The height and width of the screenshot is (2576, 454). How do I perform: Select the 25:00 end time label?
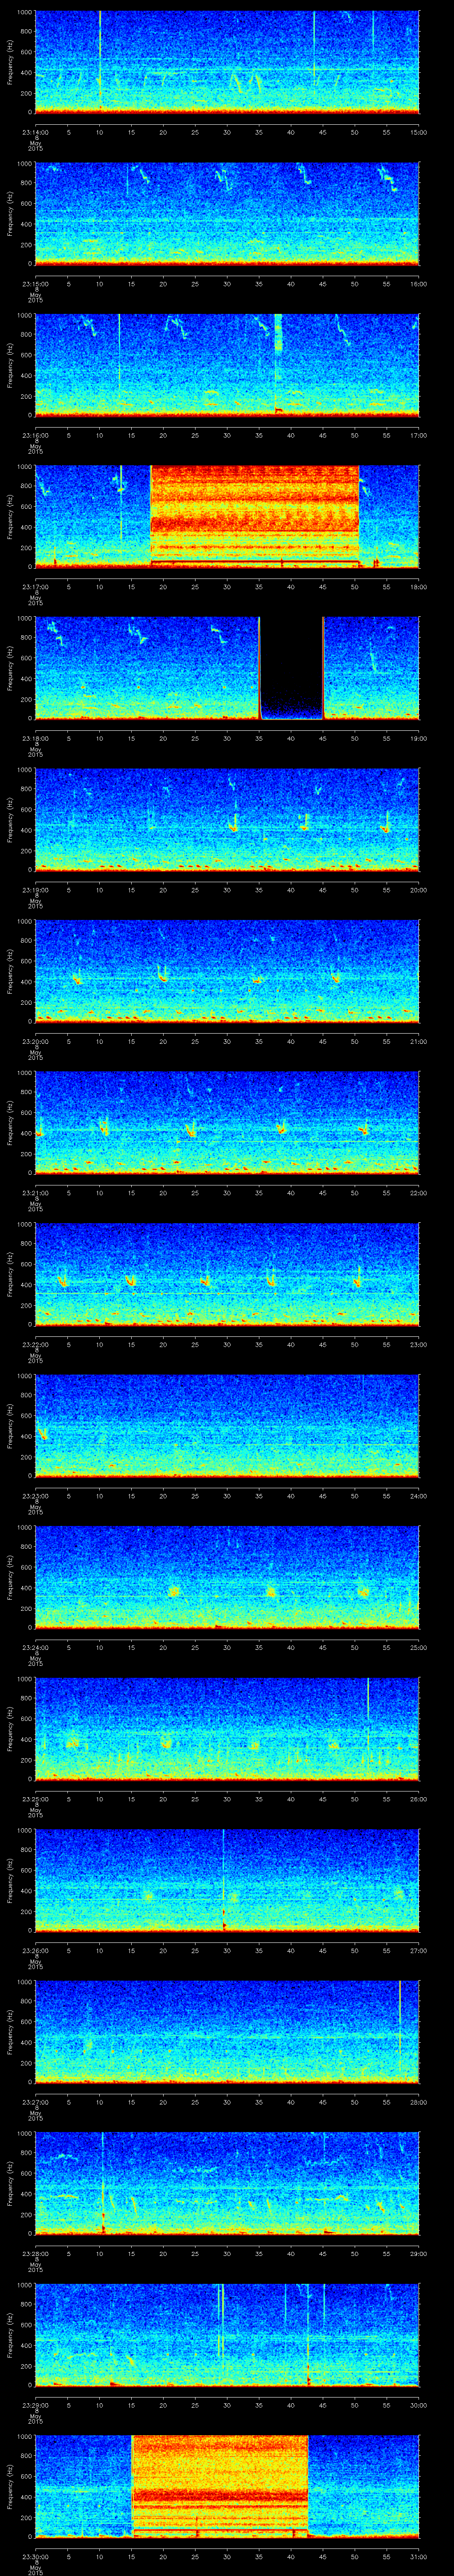pos(419,1647)
